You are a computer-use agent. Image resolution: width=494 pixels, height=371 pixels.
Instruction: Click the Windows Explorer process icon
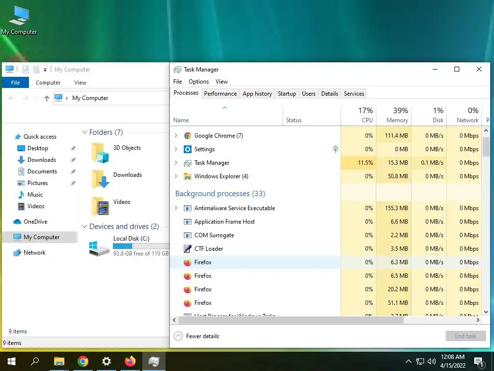click(188, 176)
